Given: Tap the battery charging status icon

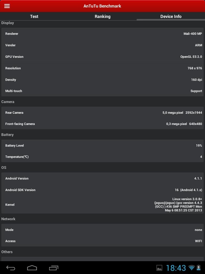Looking at the screenshot, I should (199, 268).
